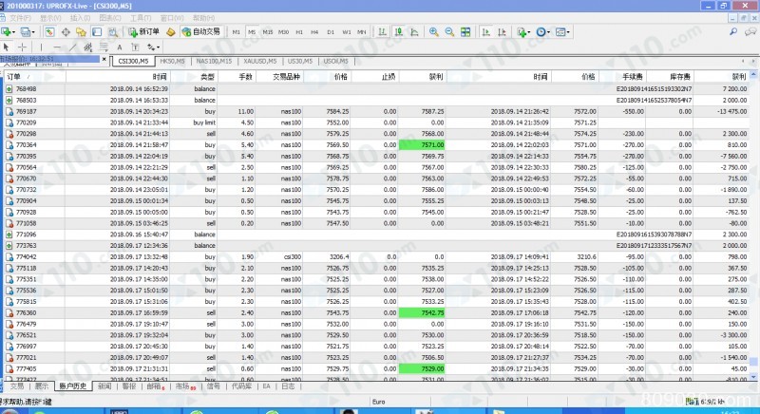Select the equidistant channel tool
This screenshot has height=414, width=760.
(87, 47)
